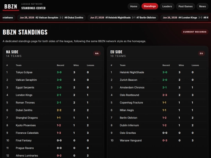Click the NA Side heading

coord(12,52)
